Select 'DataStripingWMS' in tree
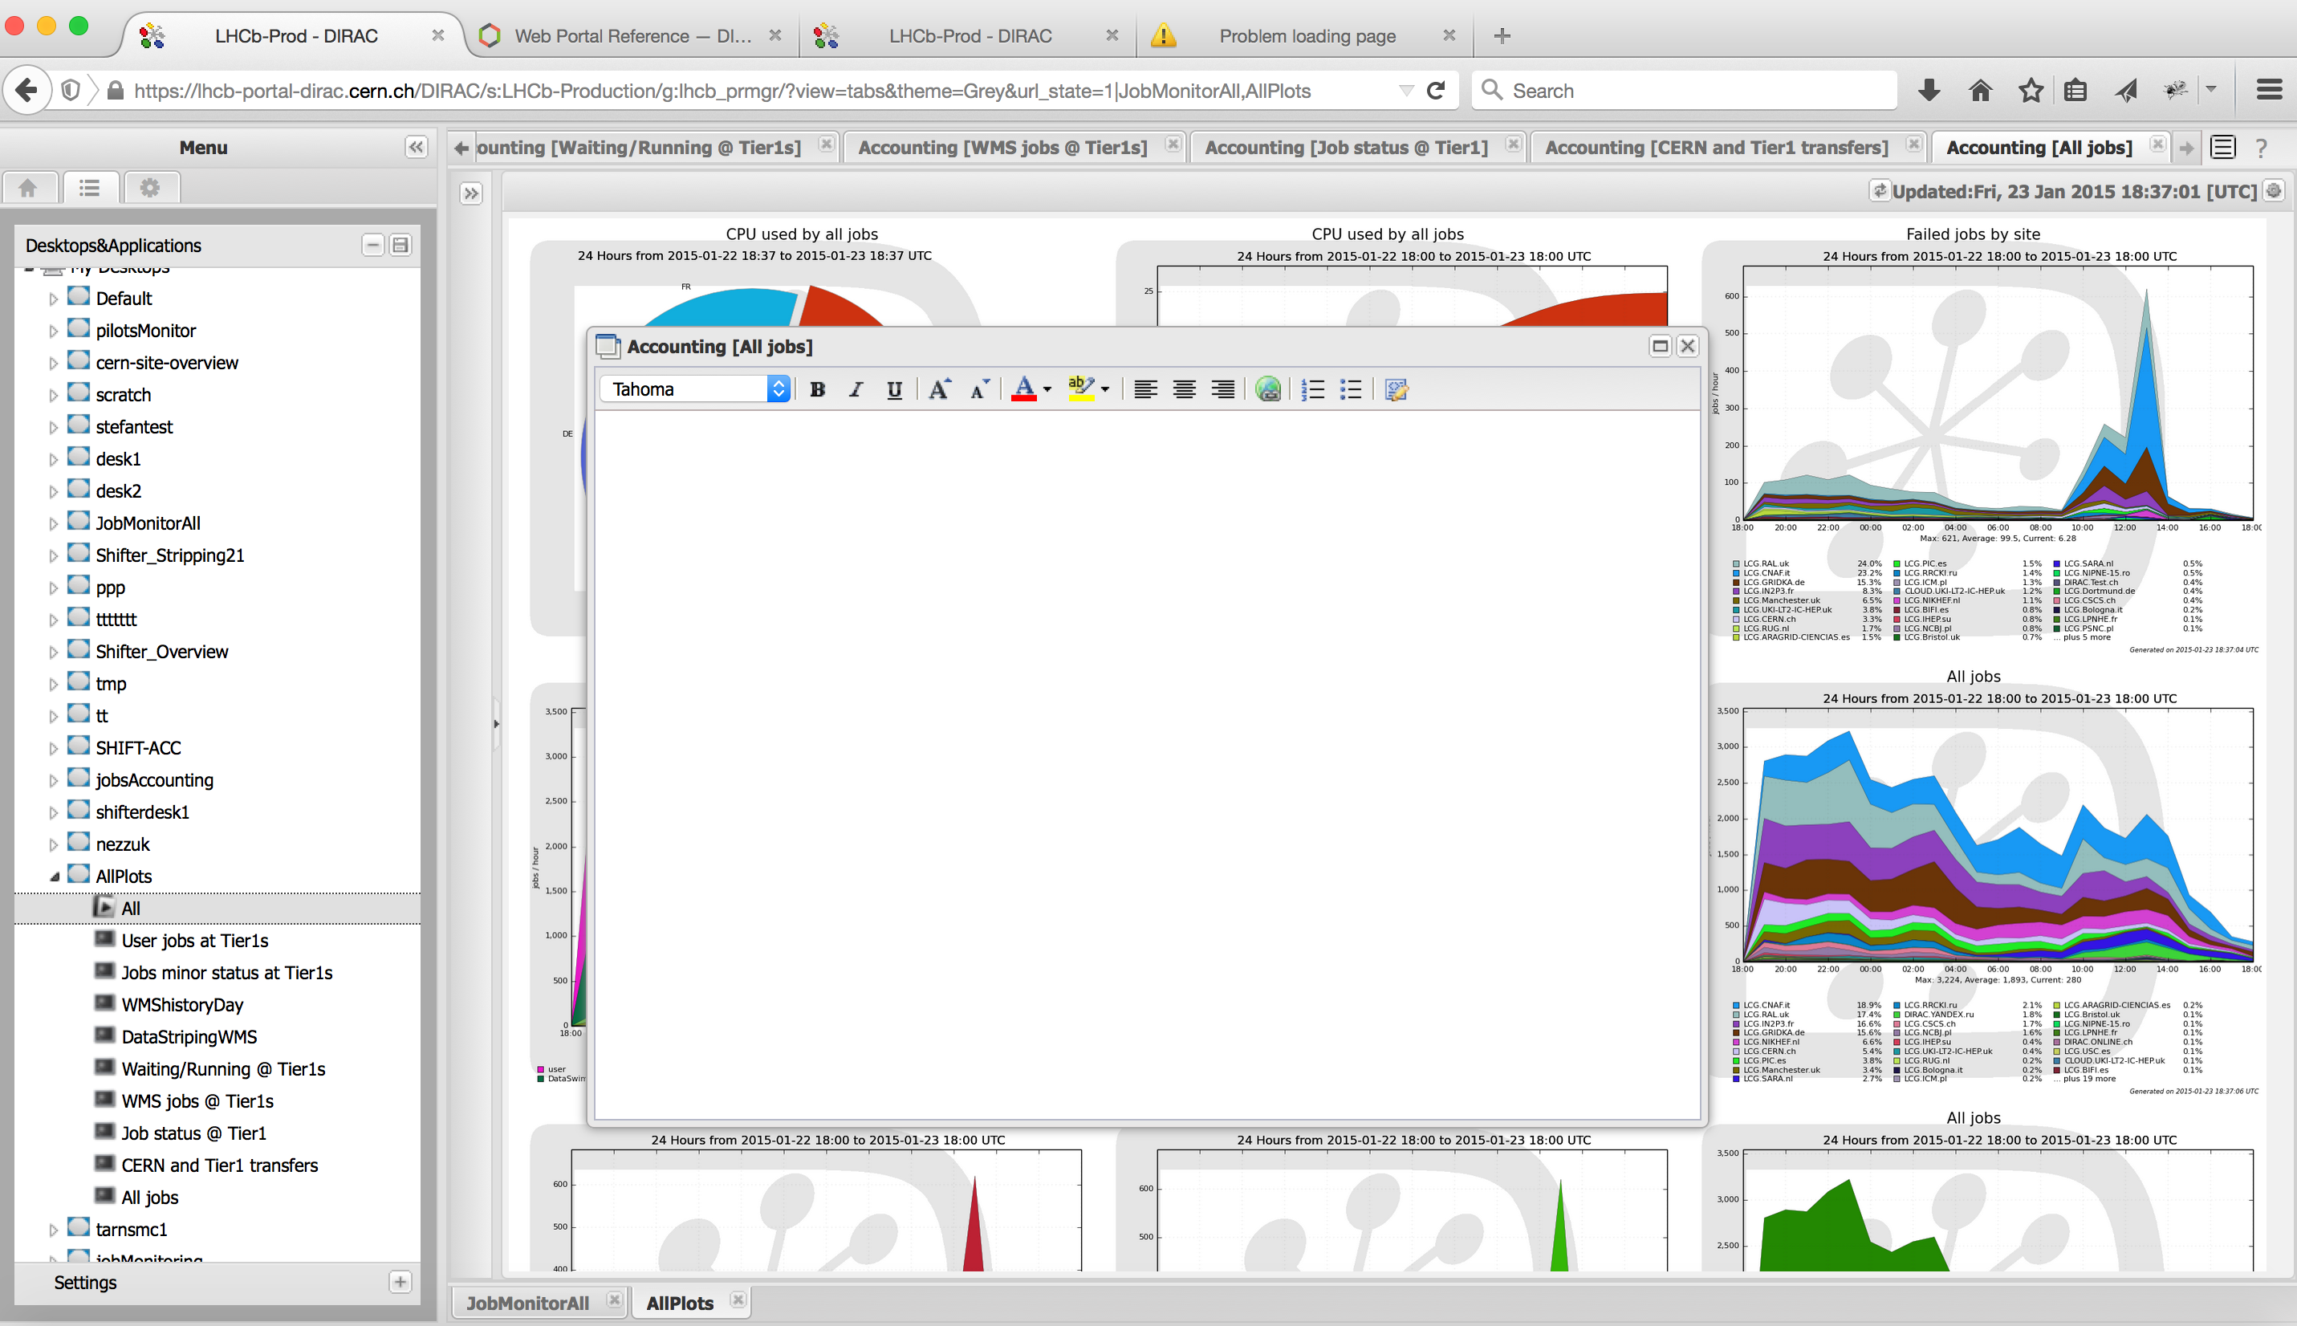The image size is (2297, 1326). pos(189,1037)
